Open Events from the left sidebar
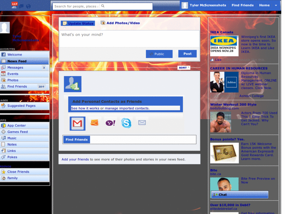The height and width of the screenshot is (214, 285). [13, 73]
